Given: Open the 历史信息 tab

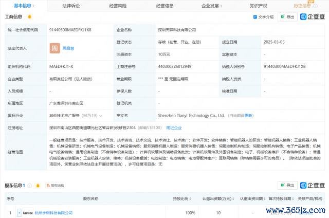Looking at the screenshot, I should [302, 6].
